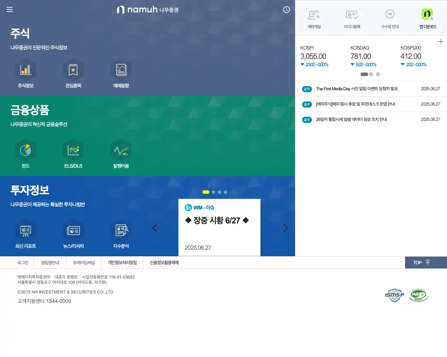Screen dimensions: 447x357
Task: Click the TOP button
Action: click(426, 263)
